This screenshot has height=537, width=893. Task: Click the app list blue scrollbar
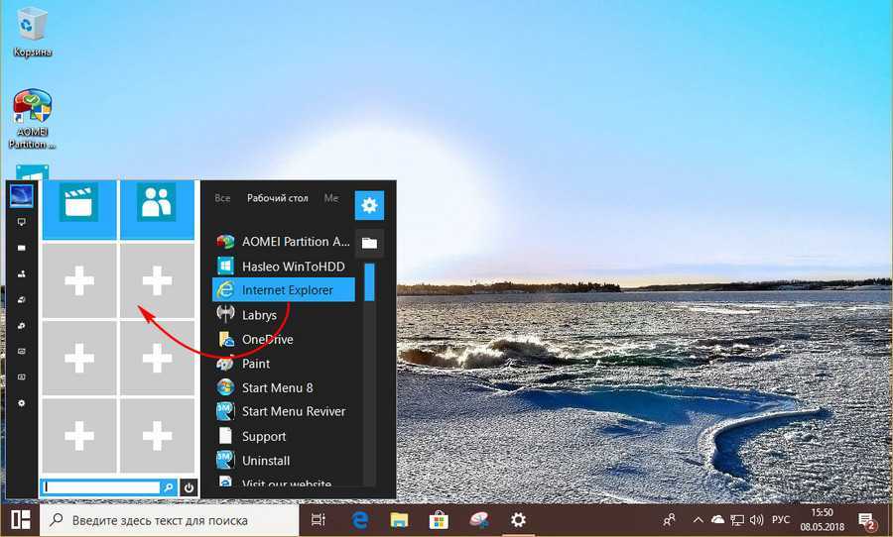[x=369, y=282]
